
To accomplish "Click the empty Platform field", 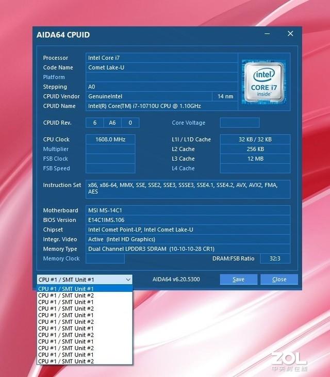I will [162, 77].
